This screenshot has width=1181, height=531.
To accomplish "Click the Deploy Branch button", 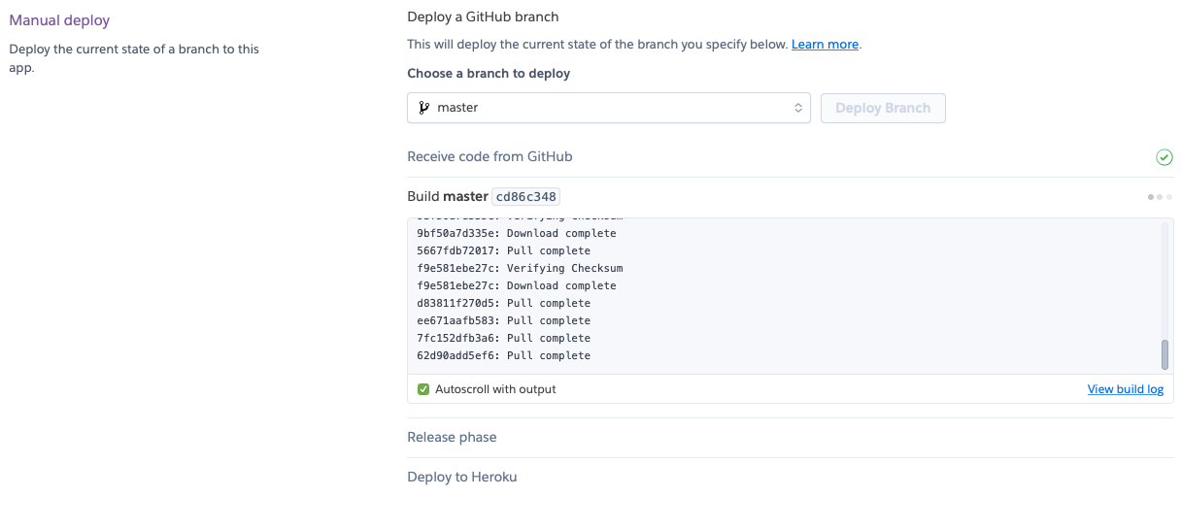I will click(883, 108).
